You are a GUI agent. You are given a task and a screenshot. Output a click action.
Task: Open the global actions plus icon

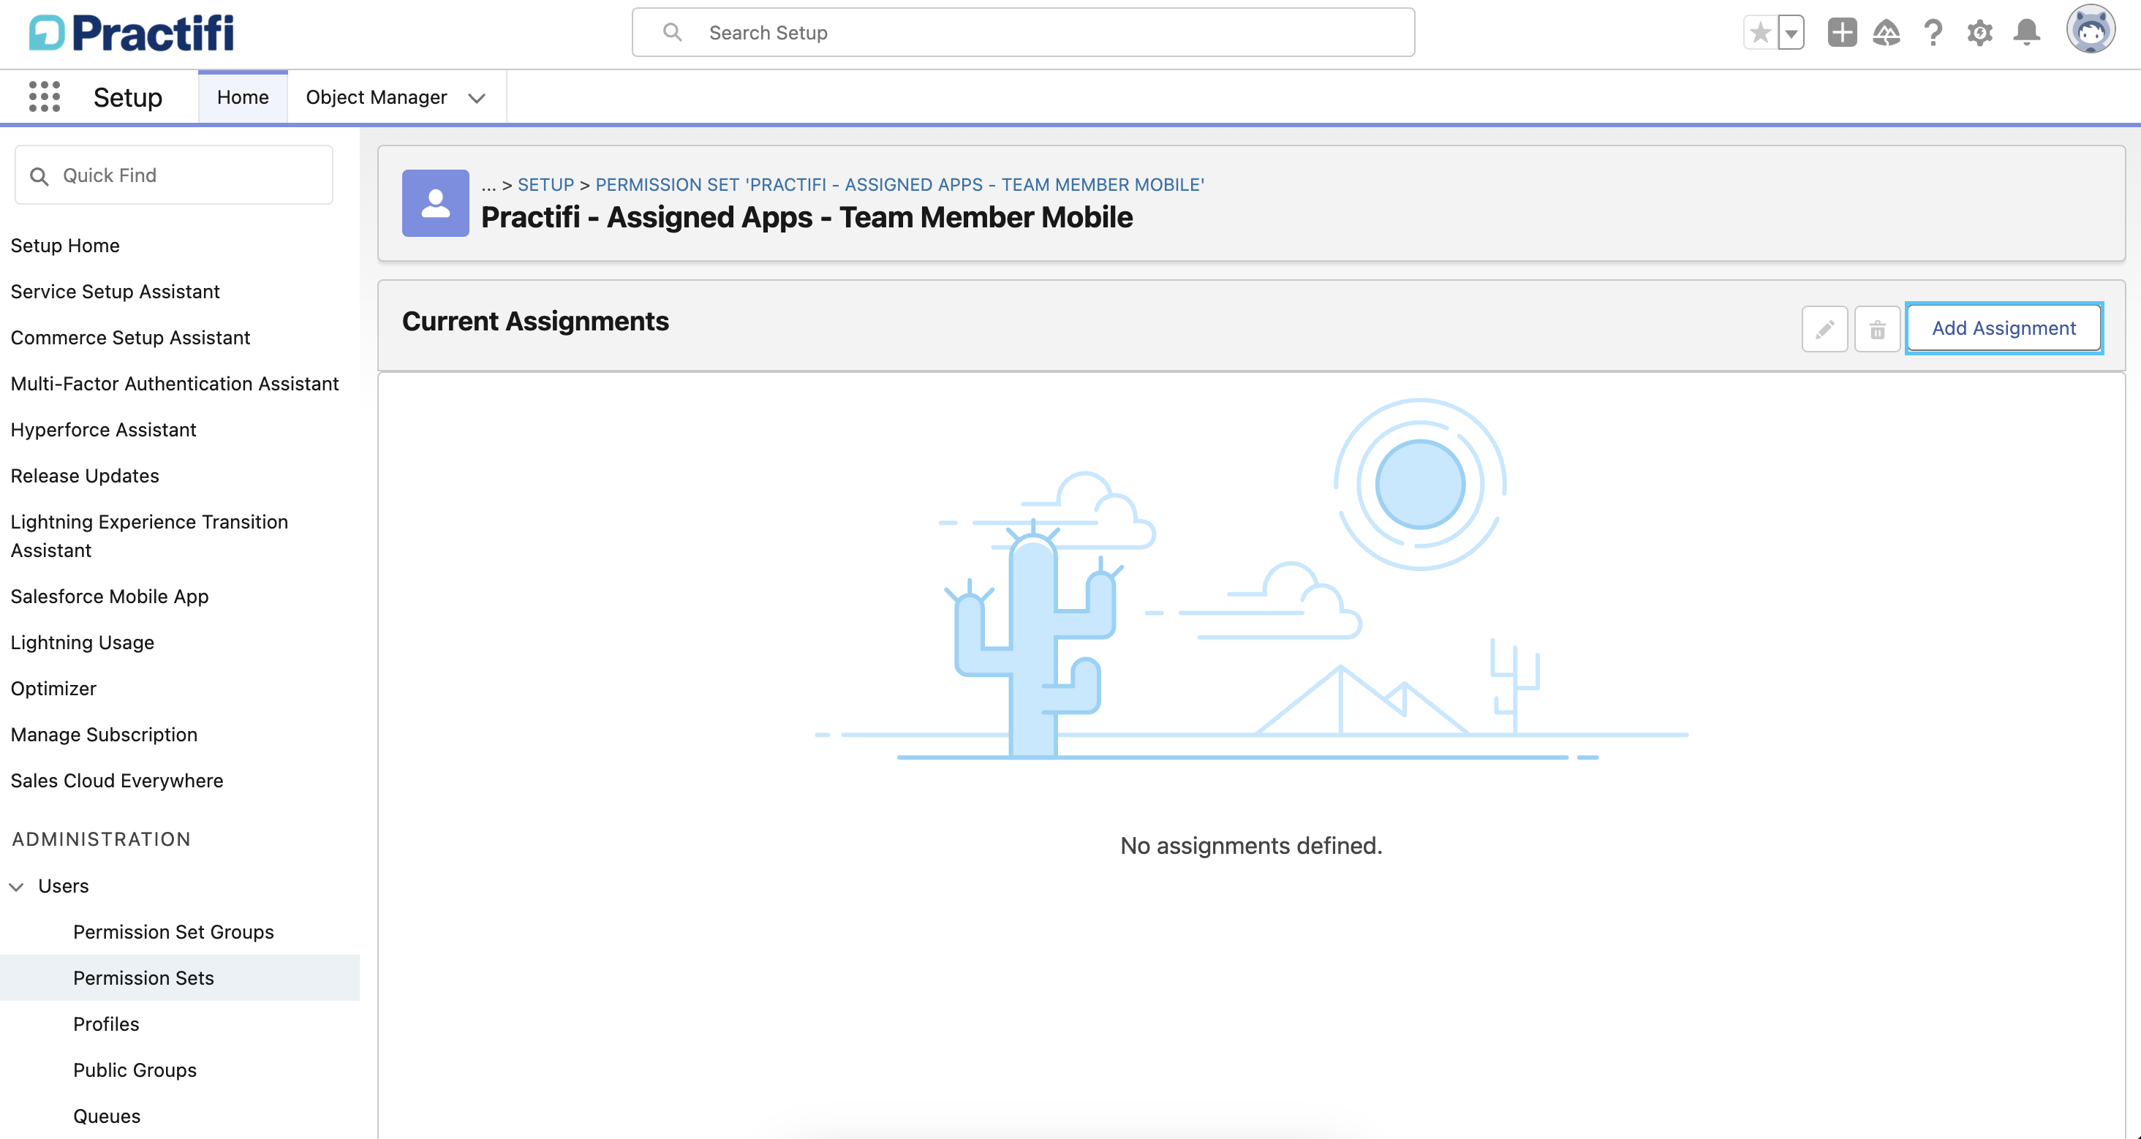(x=1842, y=32)
